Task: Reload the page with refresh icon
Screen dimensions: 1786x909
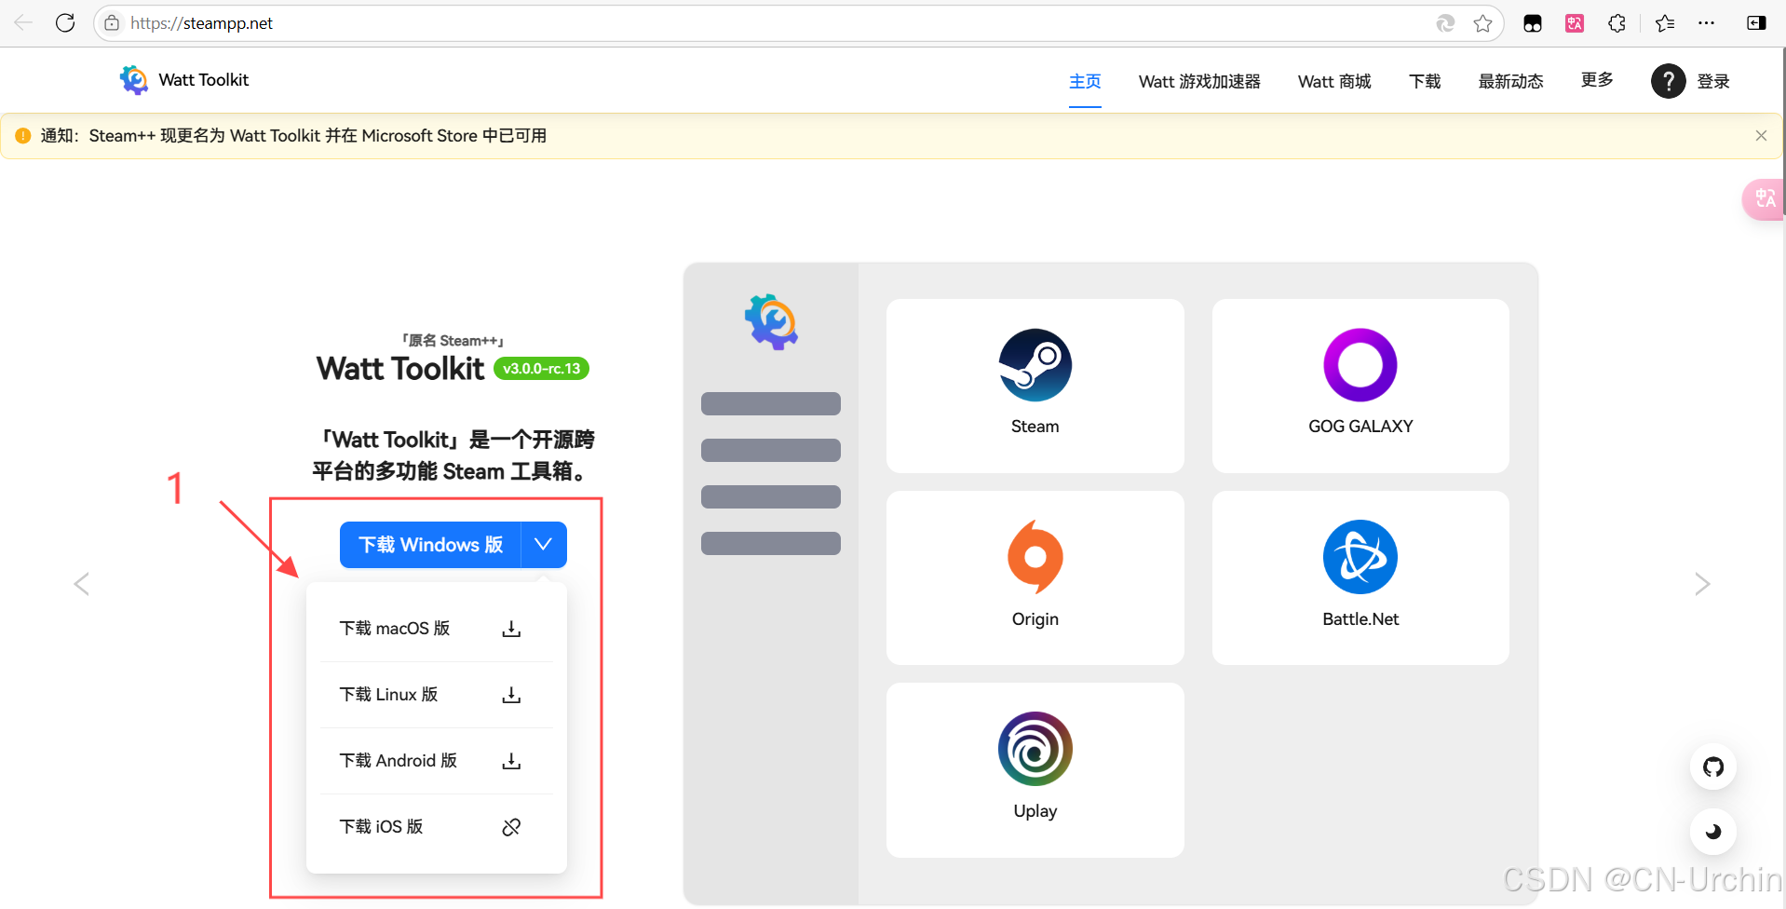Action: 65,23
